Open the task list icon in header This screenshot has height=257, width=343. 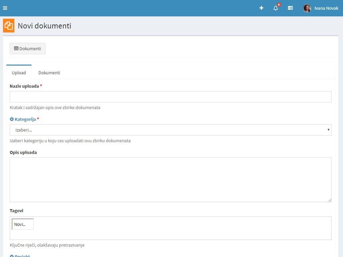(290, 8)
